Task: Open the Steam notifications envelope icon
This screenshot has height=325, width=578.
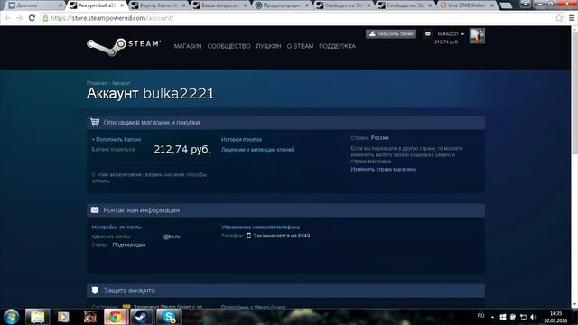Action: click(x=427, y=34)
